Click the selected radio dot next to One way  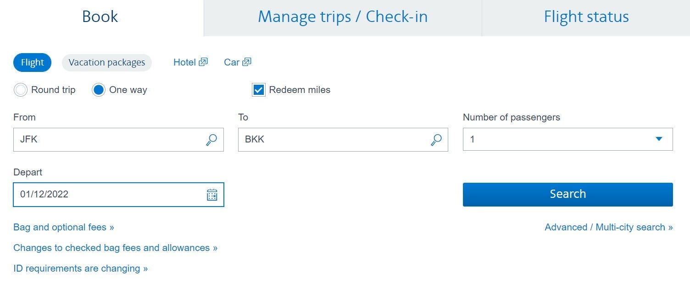pyautogui.click(x=98, y=90)
